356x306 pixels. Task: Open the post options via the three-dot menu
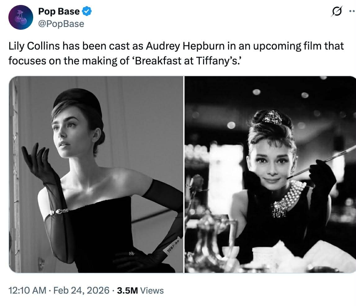(351, 10)
